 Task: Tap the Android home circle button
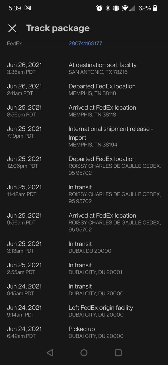coord(84,353)
